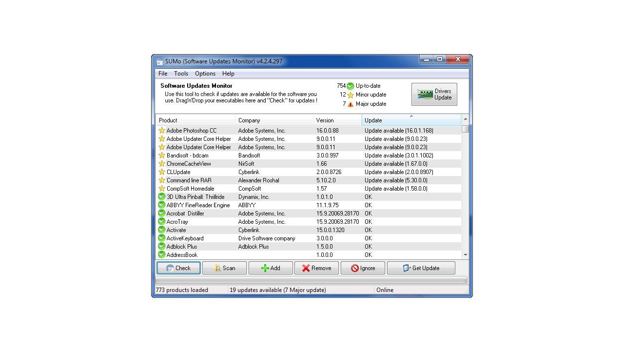
Task: Select the ActiveKeyboard product name
Action: pos(185,238)
